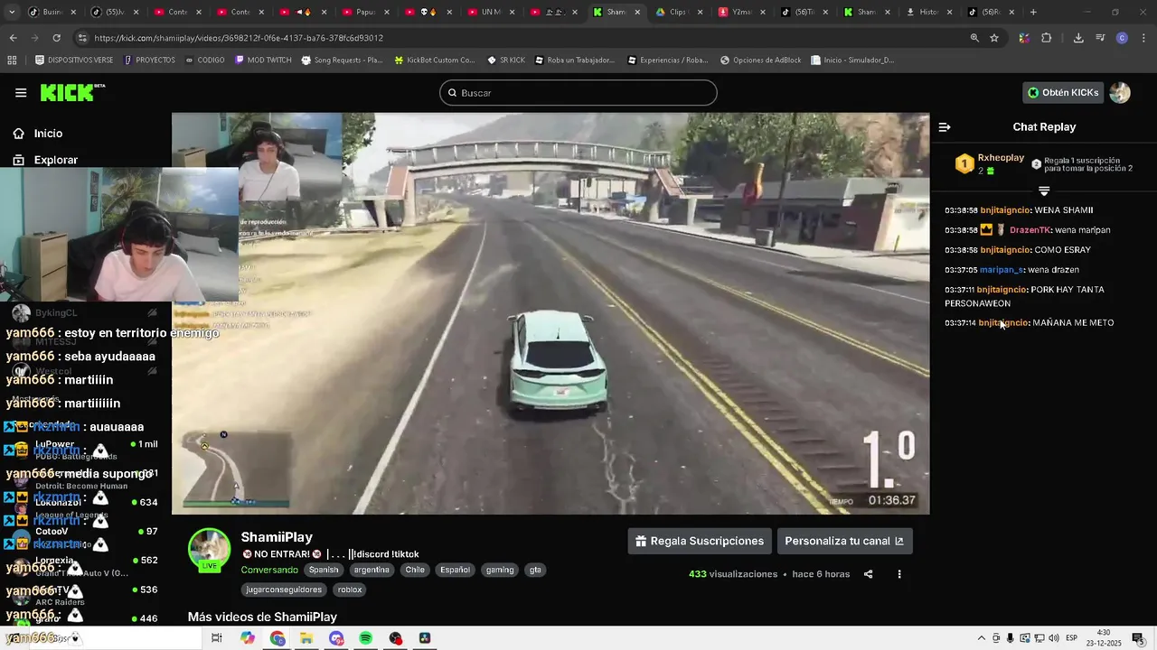Viewport: 1157px width, 650px height.
Task: Open the Conversando category link
Action: [x=269, y=570]
